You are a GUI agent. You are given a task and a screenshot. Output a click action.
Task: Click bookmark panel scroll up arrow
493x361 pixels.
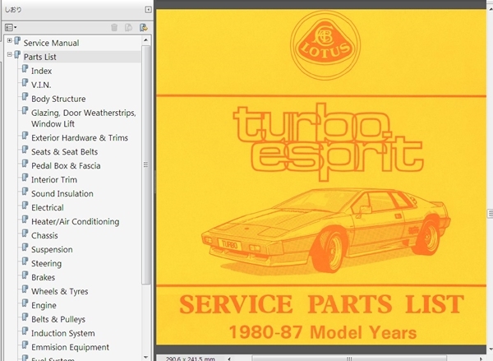coord(145,40)
